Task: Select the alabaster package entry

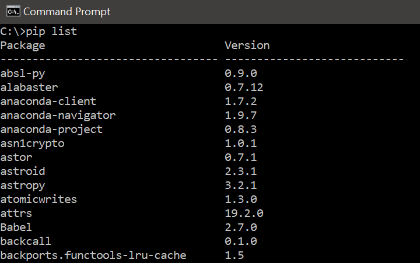Action: 29,87
